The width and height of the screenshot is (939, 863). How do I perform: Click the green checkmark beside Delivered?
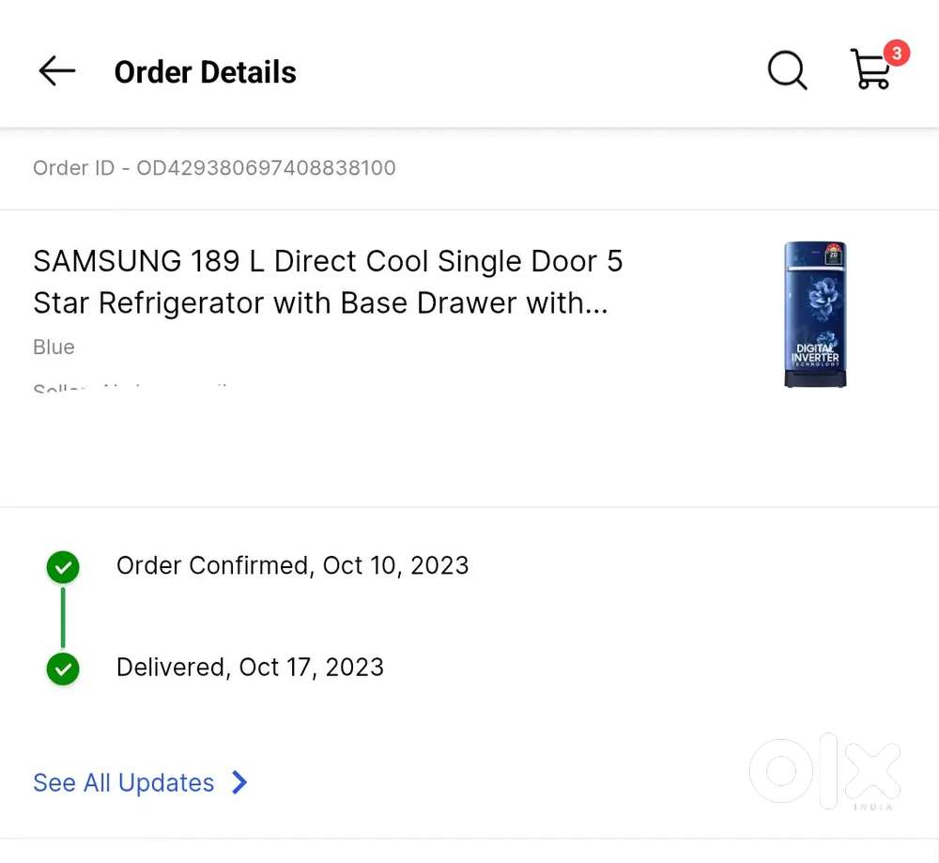[63, 670]
